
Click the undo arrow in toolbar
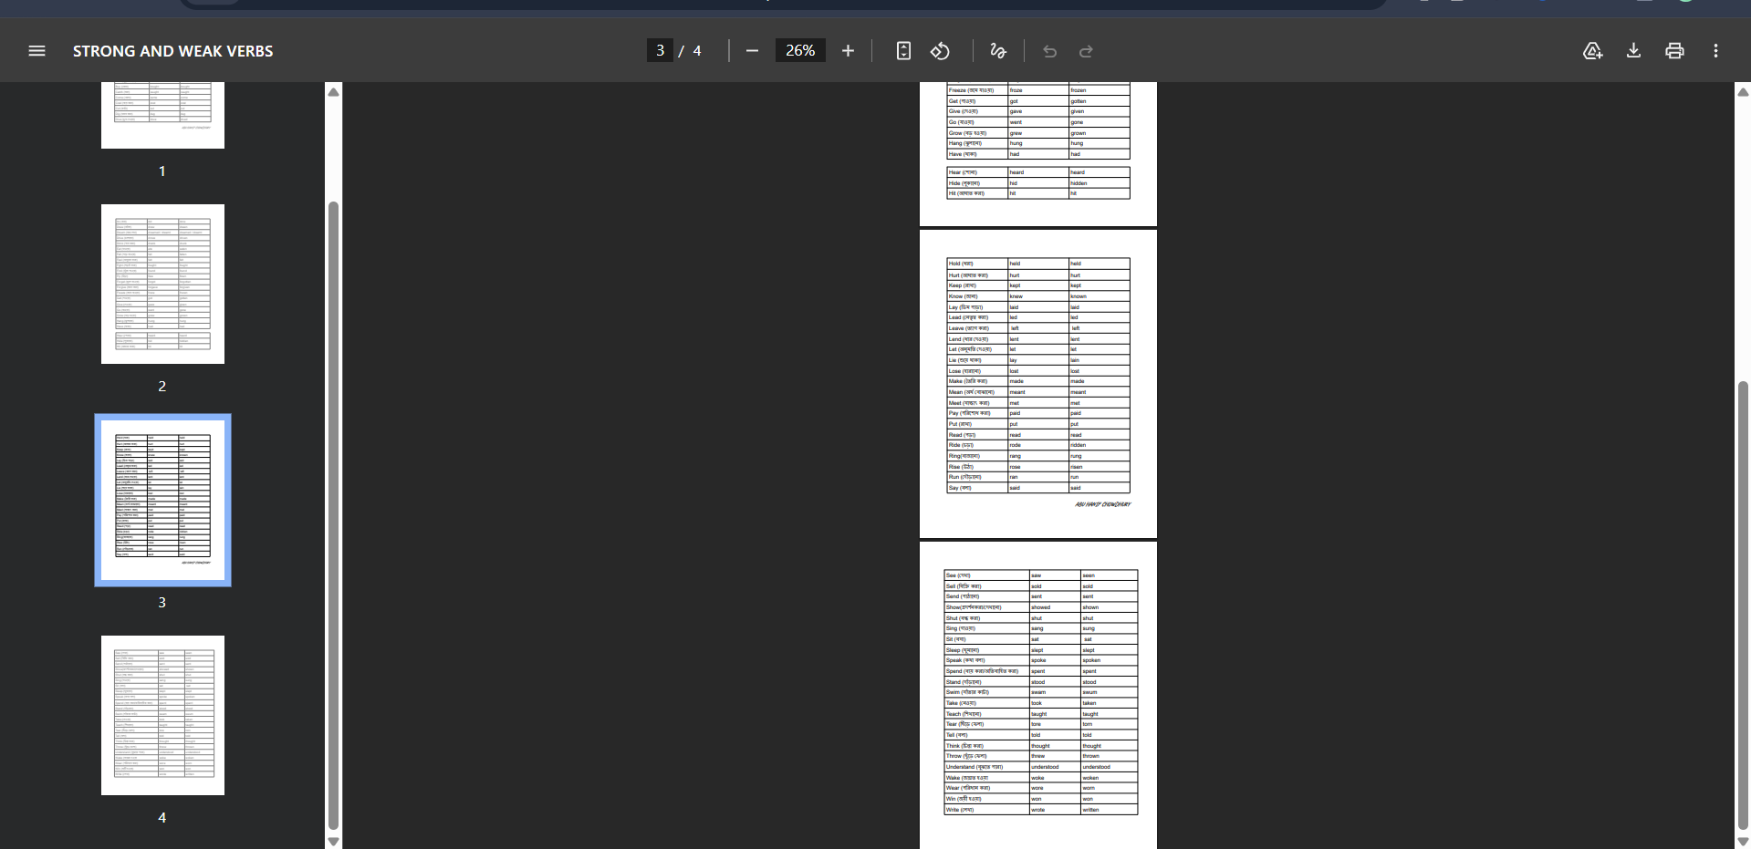point(1049,51)
